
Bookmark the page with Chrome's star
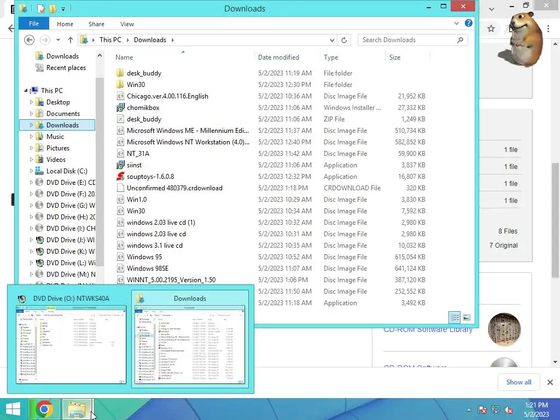click(491, 28)
